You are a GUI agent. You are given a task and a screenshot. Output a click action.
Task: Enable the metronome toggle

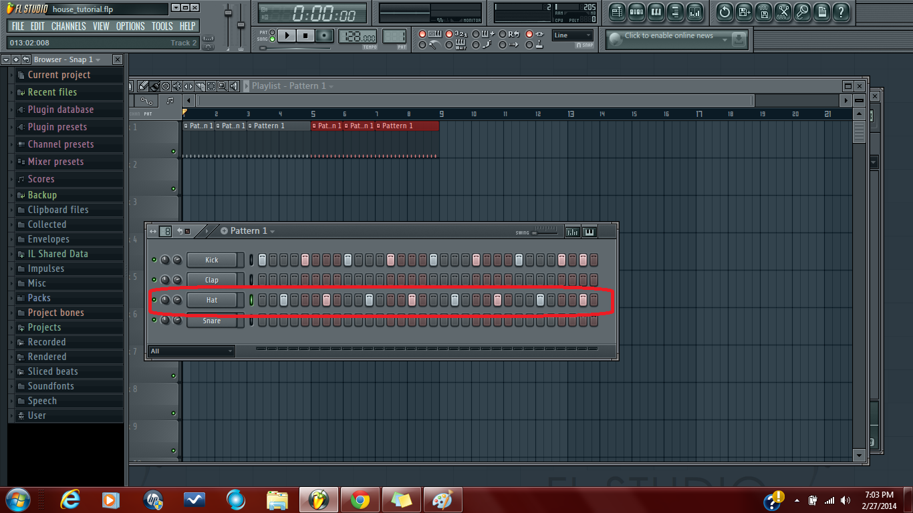pyautogui.click(x=423, y=45)
